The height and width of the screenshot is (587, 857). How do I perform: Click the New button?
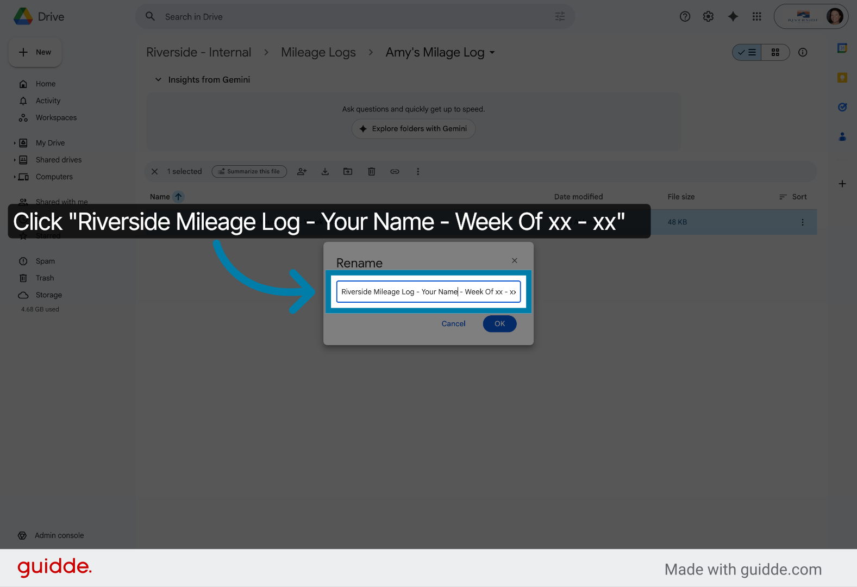[35, 52]
